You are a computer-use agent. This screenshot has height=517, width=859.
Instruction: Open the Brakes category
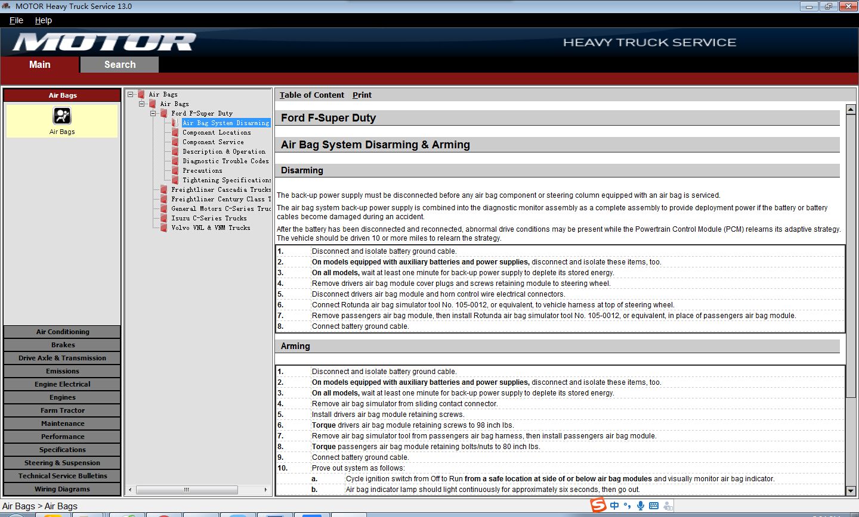(63, 345)
